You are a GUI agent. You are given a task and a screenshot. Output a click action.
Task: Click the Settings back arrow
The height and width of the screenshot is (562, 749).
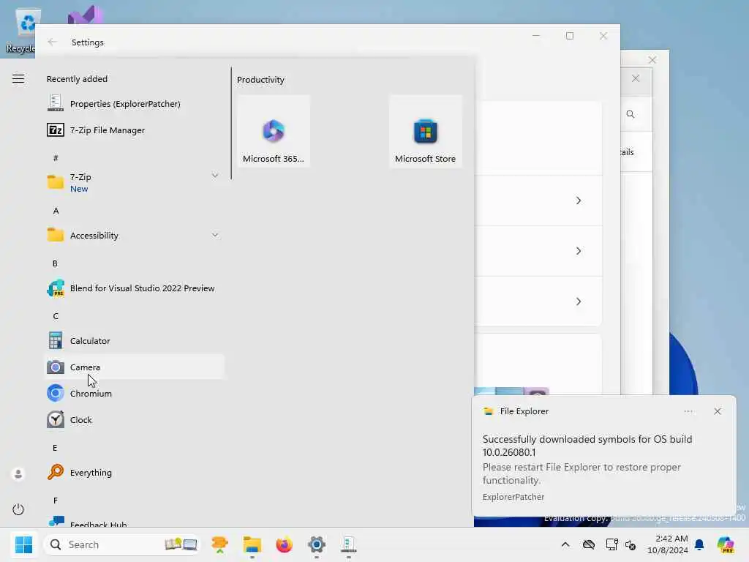tap(52, 42)
